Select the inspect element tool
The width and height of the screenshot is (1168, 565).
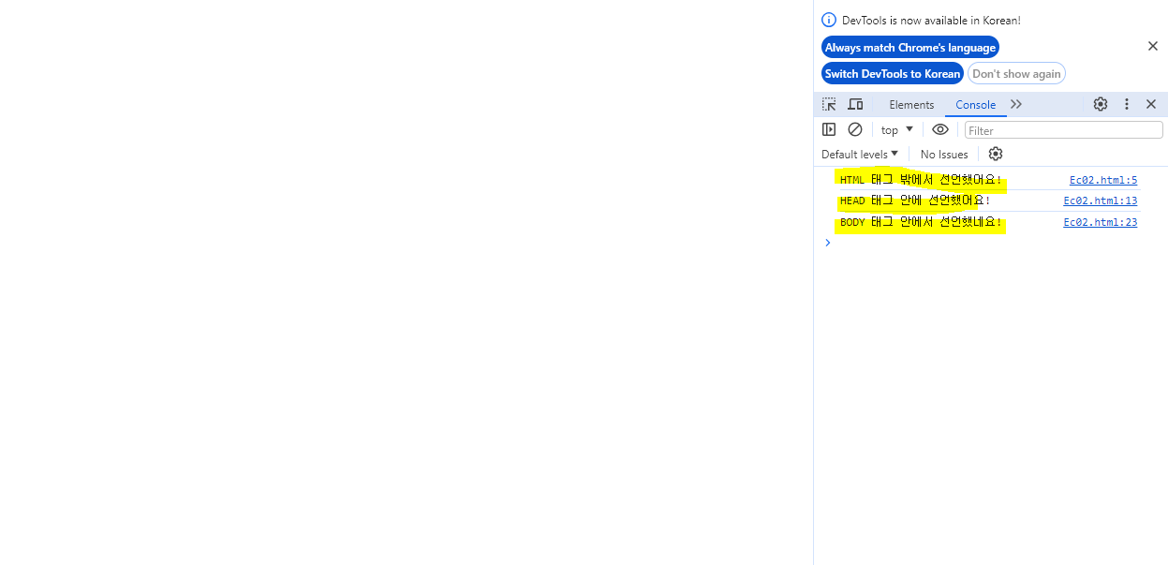pyautogui.click(x=829, y=104)
